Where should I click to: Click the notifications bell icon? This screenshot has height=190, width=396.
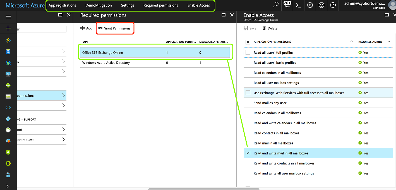coord(287,5)
